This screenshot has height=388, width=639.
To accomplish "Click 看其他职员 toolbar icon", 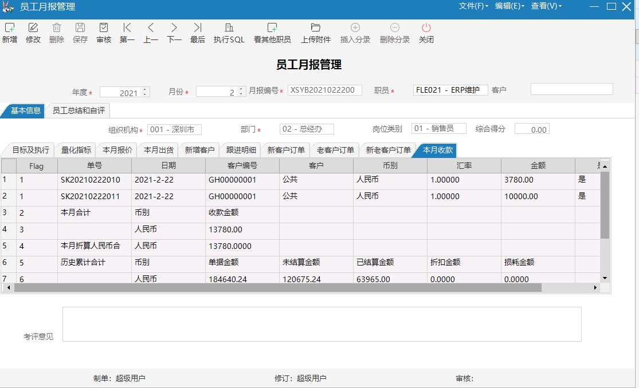I will tap(272, 27).
